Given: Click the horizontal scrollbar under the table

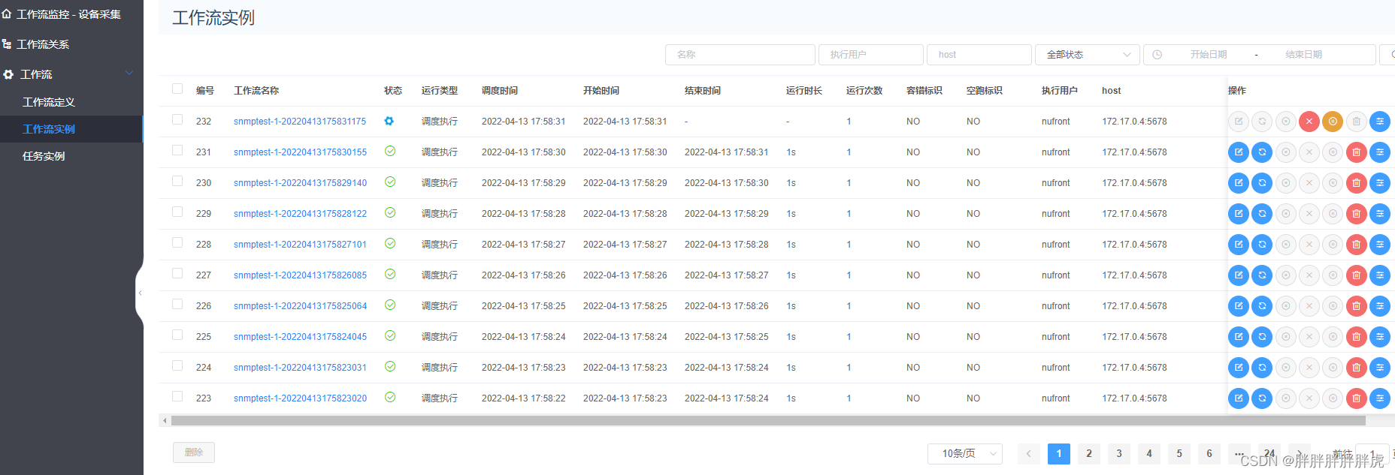Looking at the screenshot, I should pyautogui.click(x=768, y=421).
